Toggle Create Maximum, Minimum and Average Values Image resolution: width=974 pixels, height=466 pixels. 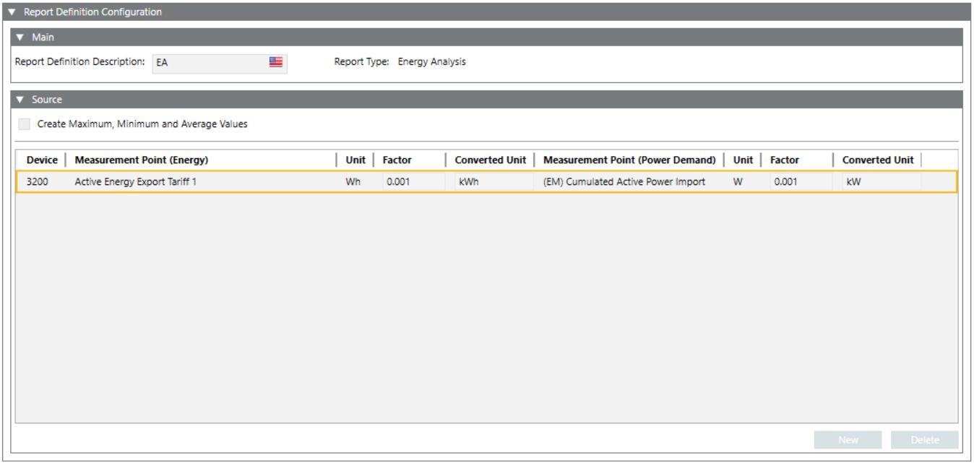[25, 124]
